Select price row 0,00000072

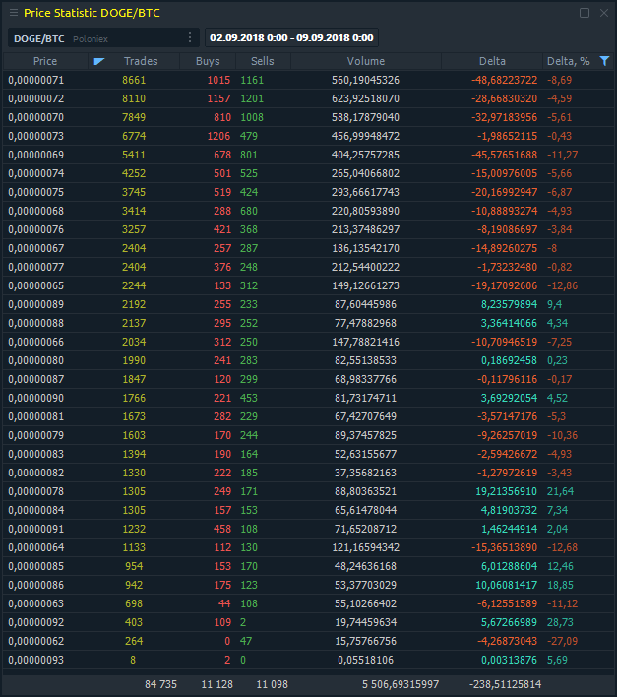coord(308,98)
